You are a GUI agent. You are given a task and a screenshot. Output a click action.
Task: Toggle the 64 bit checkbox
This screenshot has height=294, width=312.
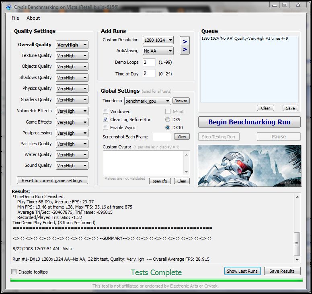pos(168,112)
